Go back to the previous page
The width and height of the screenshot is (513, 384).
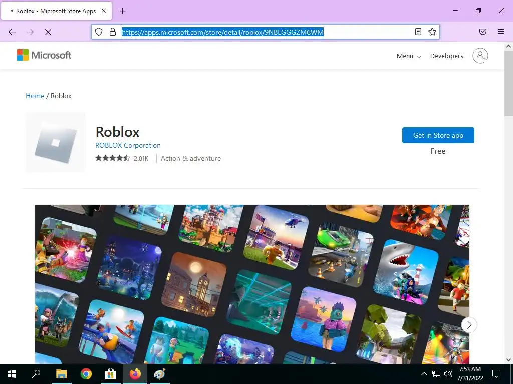(x=12, y=32)
